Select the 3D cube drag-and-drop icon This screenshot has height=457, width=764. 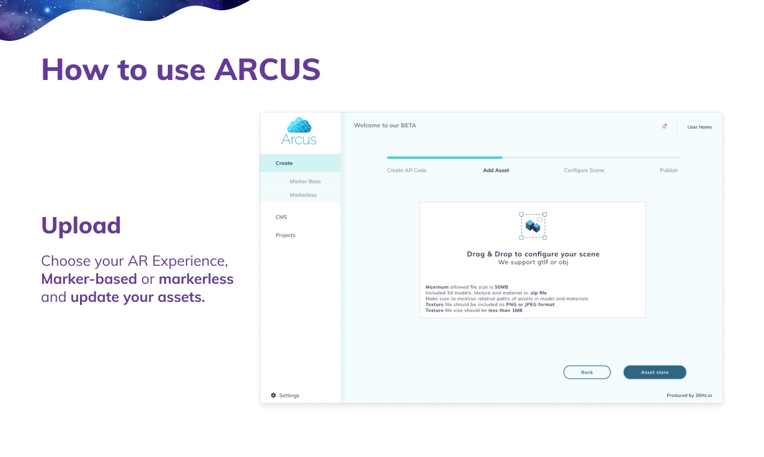click(533, 225)
